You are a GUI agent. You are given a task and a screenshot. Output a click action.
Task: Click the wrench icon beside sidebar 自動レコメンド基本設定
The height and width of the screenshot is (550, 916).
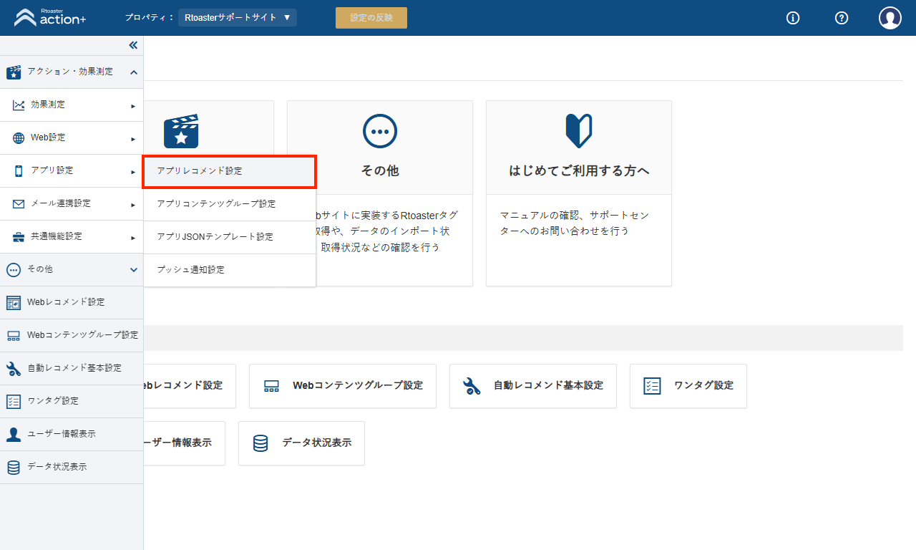coord(13,368)
